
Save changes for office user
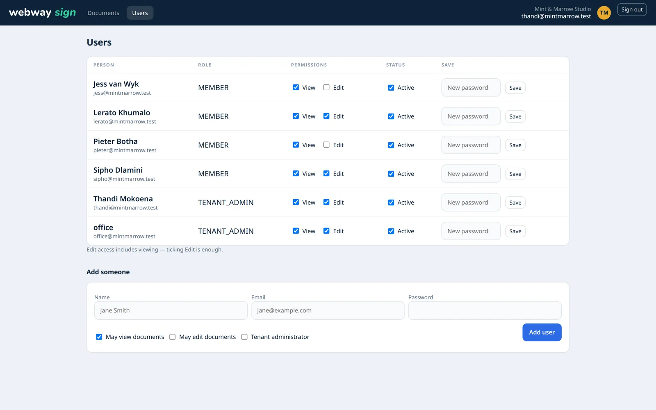515,231
